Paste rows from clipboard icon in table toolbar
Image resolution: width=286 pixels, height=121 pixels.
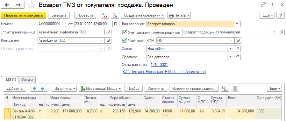235,89
